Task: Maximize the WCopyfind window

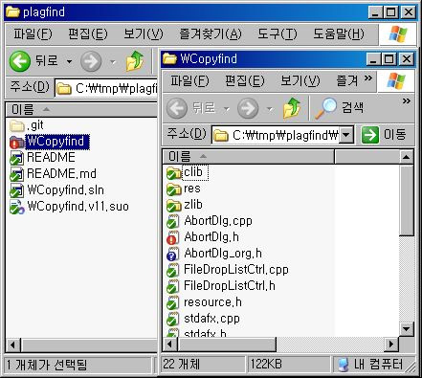Action: [389, 59]
